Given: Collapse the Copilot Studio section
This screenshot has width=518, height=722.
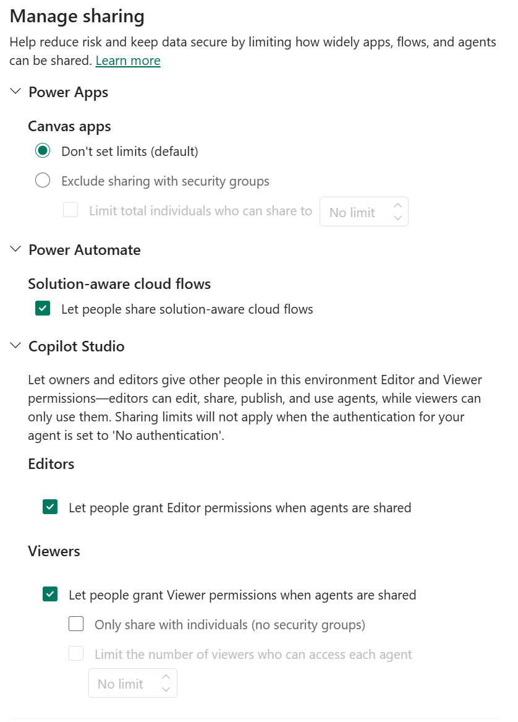Looking at the screenshot, I should click(15, 346).
